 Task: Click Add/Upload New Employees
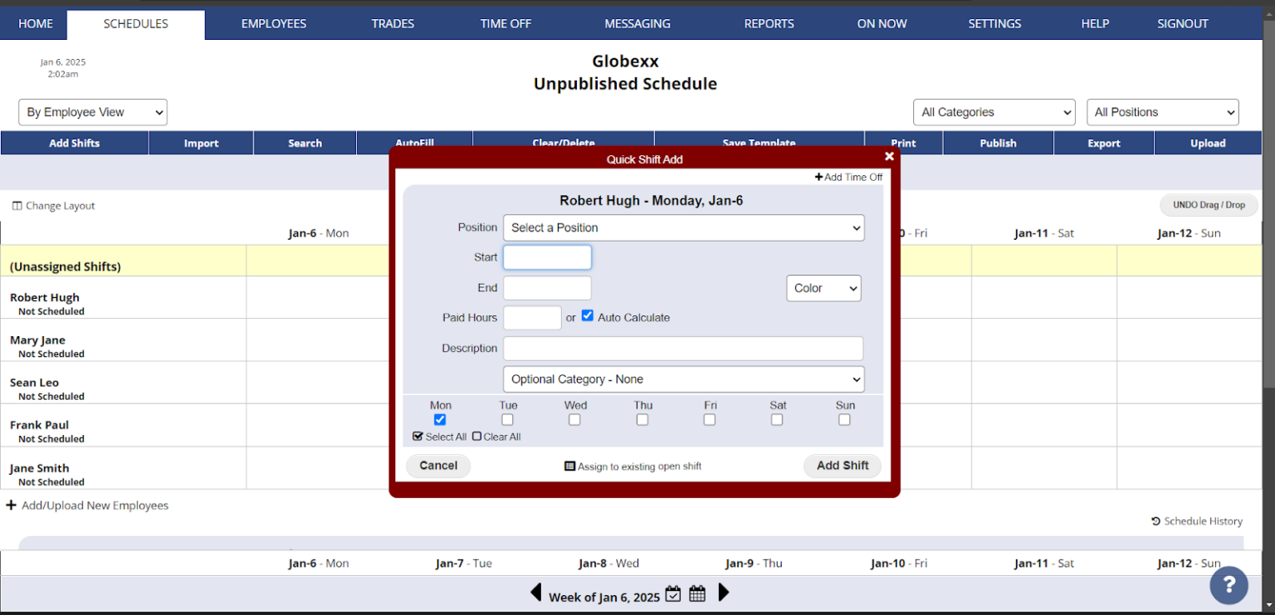pos(87,505)
